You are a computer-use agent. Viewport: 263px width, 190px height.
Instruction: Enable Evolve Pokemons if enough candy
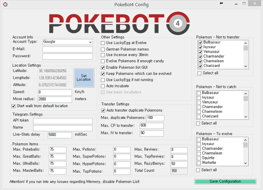[103, 61]
